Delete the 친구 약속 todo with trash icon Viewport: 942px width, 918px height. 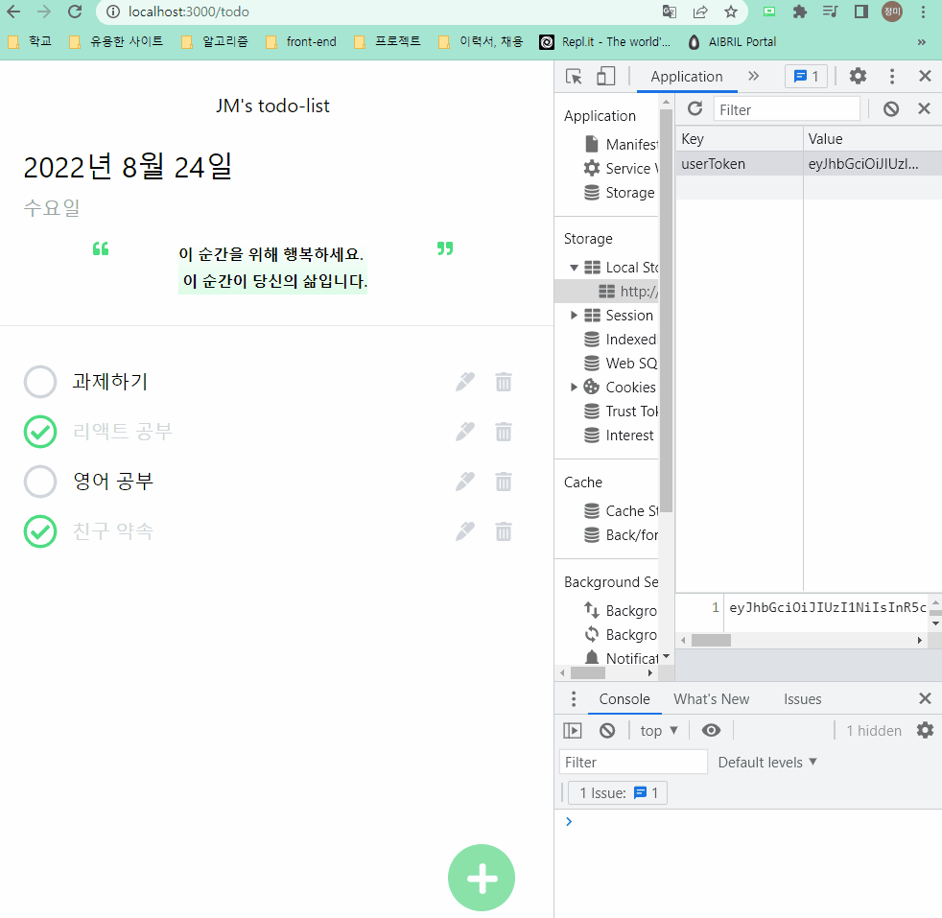point(504,531)
